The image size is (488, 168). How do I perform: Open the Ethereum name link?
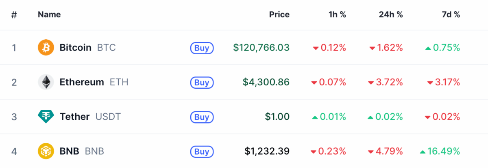pyautogui.click(x=82, y=82)
